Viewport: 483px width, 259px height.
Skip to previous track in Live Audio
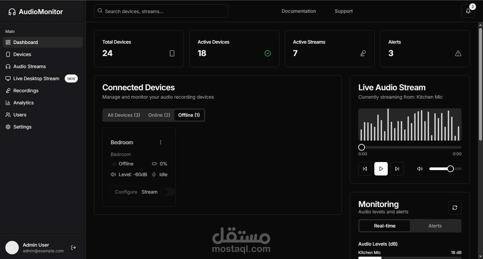point(365,169)
